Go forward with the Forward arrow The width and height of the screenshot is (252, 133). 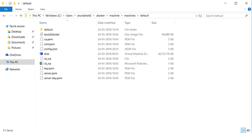click(11, 16)
